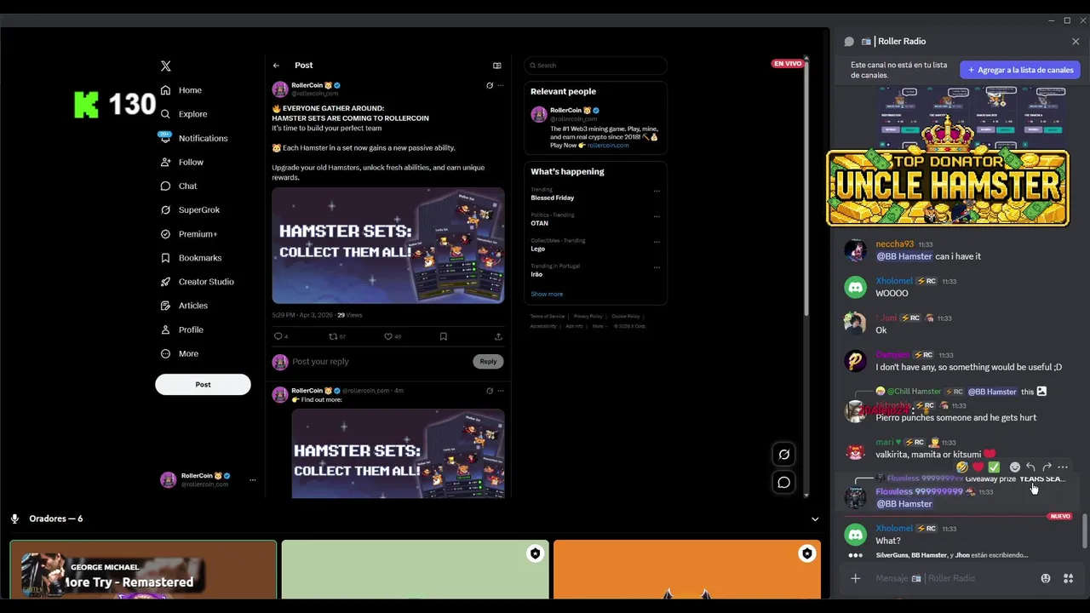Click the Discord chat scrollbar
The height and width of the screenshot is (613, 1090).
[1085, 532]
